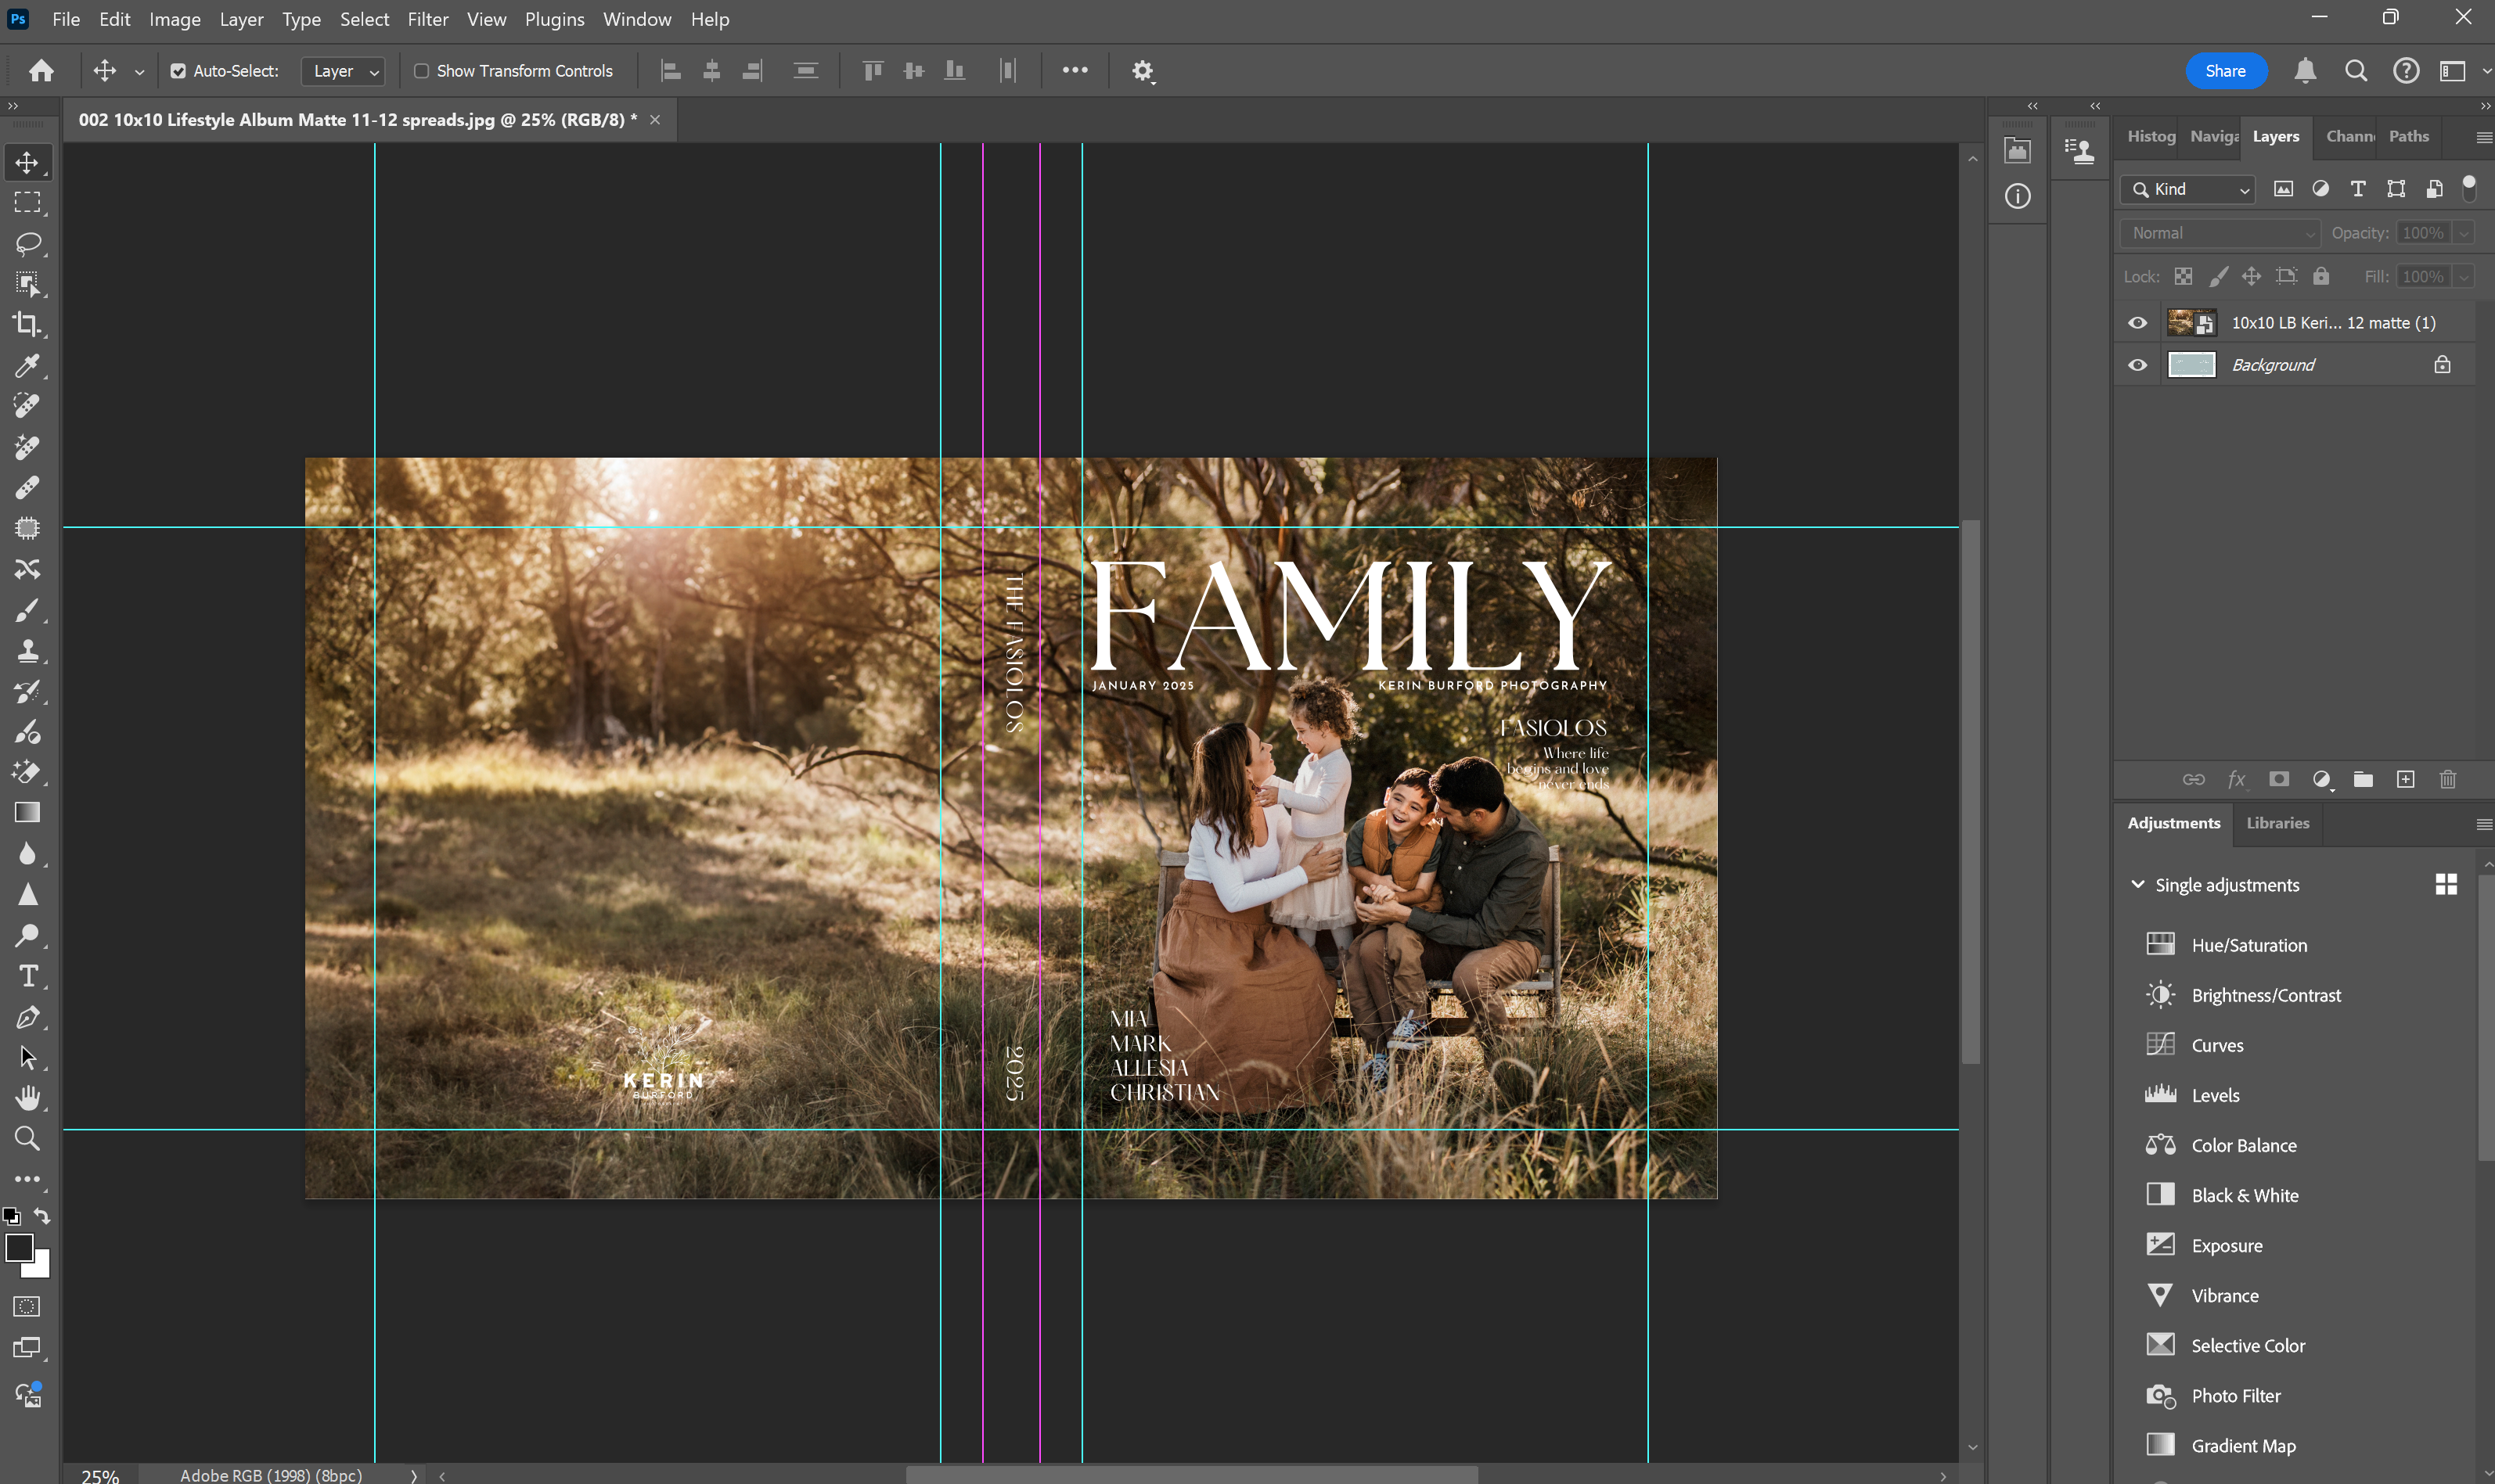Click the align top edges icon
Viewport: 2495px width, 1484px height.
click(x=873, y=71)
